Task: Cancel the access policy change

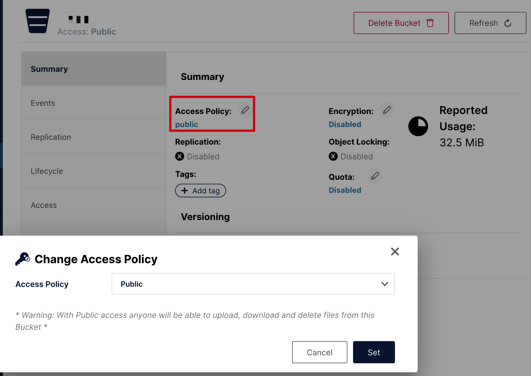Action: point(319,352)
